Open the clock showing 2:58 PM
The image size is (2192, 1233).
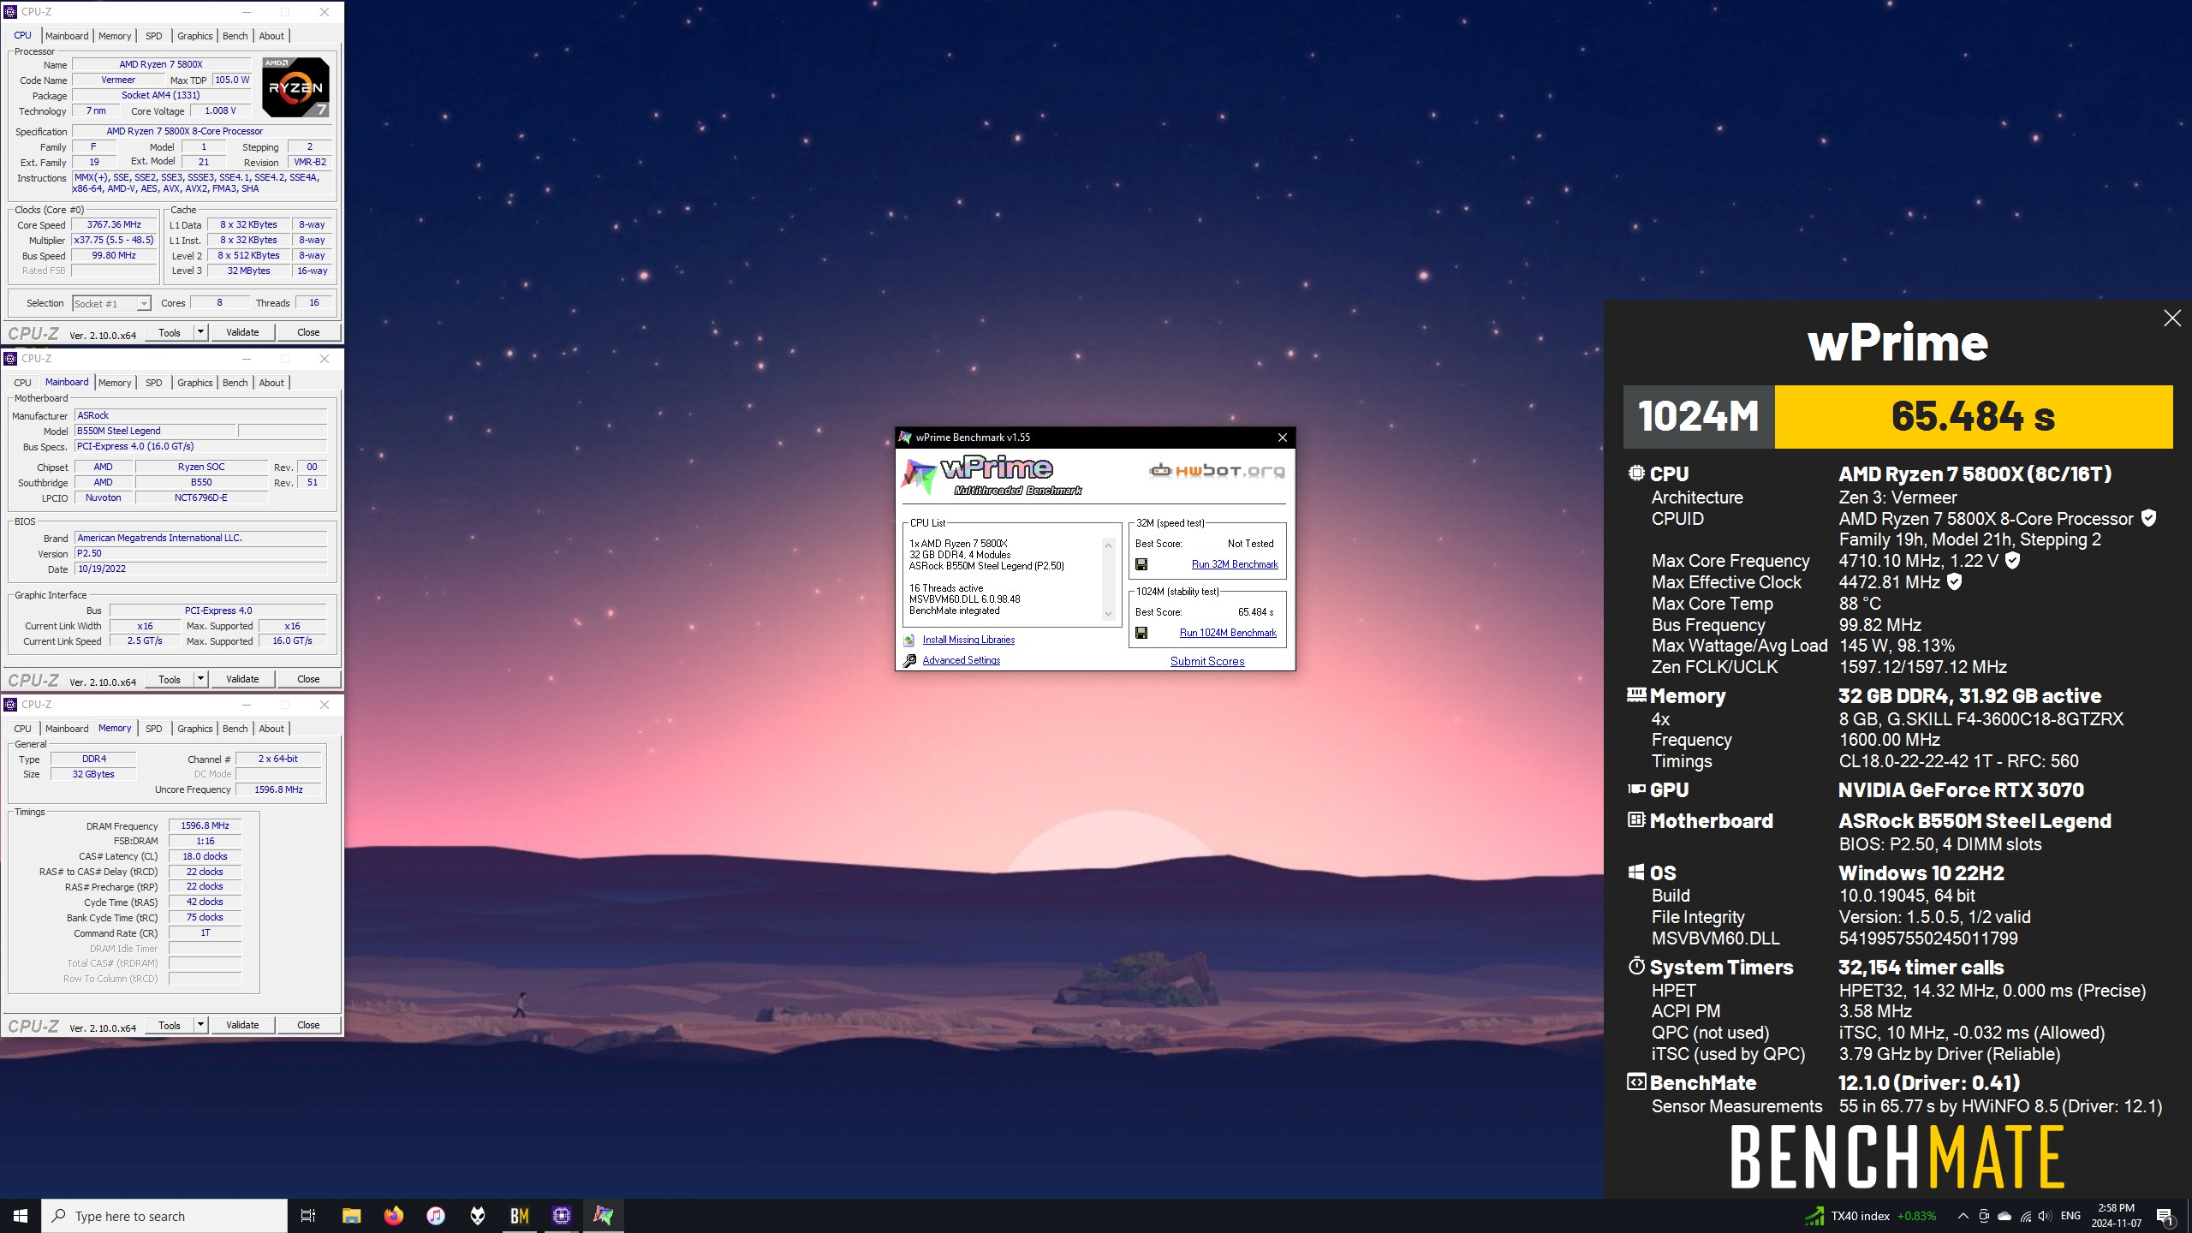click(2117, 1216)
